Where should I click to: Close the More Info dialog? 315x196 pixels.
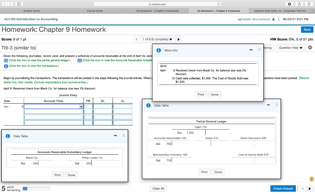[x=259, y=50]
